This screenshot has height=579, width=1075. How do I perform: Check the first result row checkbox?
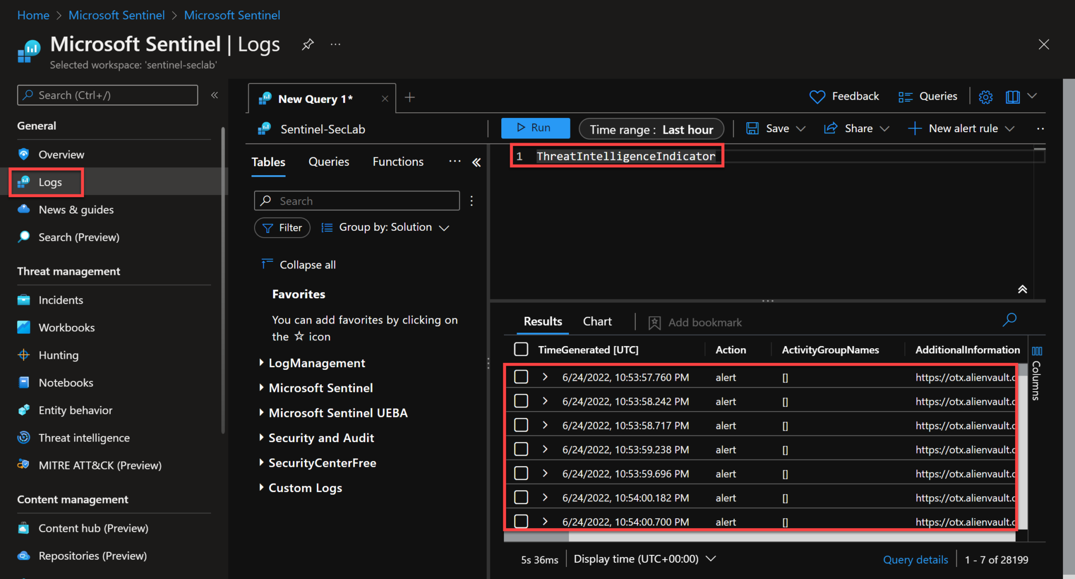(x=521, y=377)
